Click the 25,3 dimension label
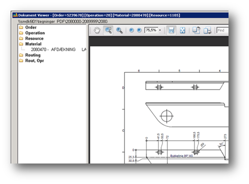Screen dimensions: 249x184 (x=131, y=157)
